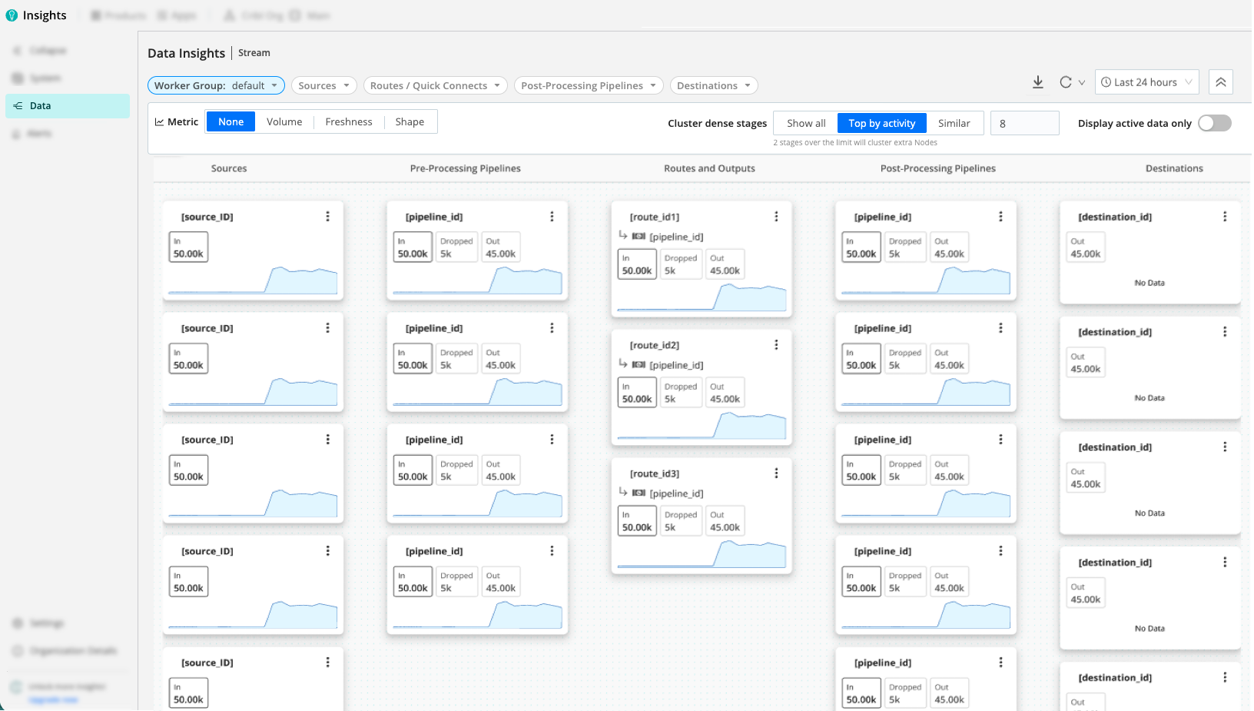Click the cluster limit field showing 8
The image size is (1254, 711).
coord(1025,123)
